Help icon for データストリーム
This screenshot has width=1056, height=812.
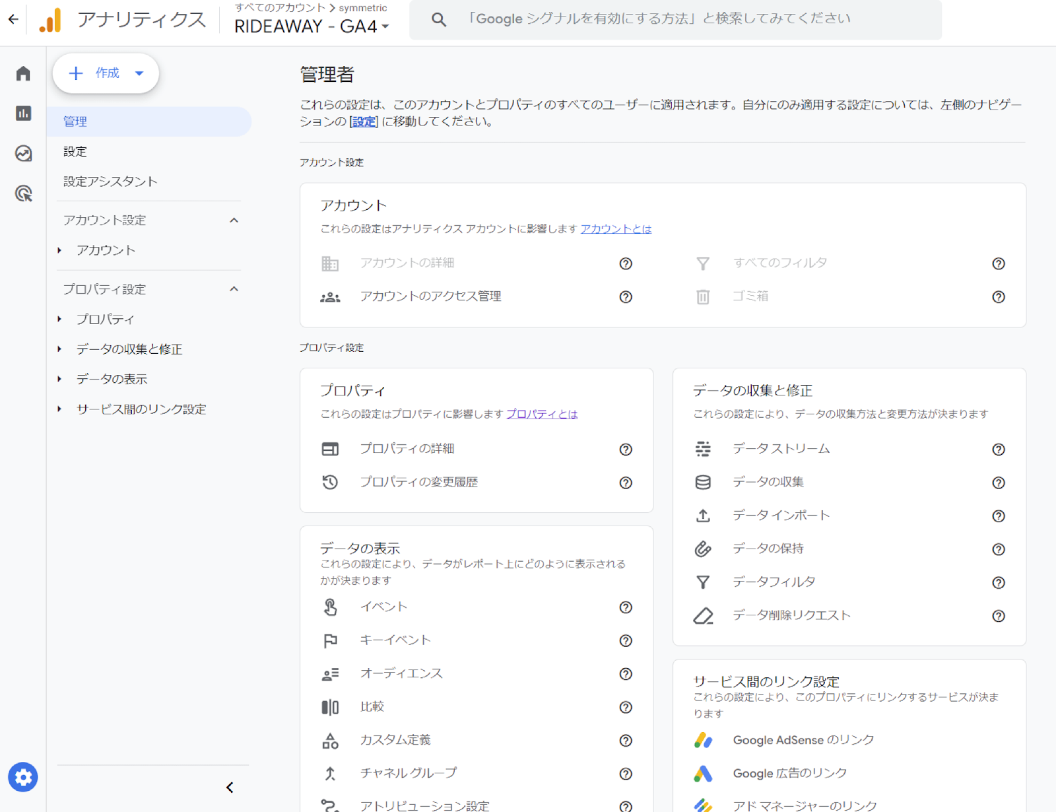click(x=999, y=450)
